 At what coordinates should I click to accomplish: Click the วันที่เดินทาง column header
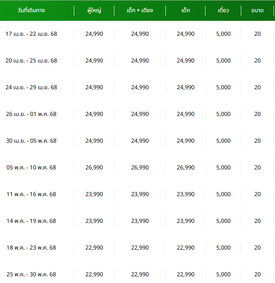pos(31,10)
